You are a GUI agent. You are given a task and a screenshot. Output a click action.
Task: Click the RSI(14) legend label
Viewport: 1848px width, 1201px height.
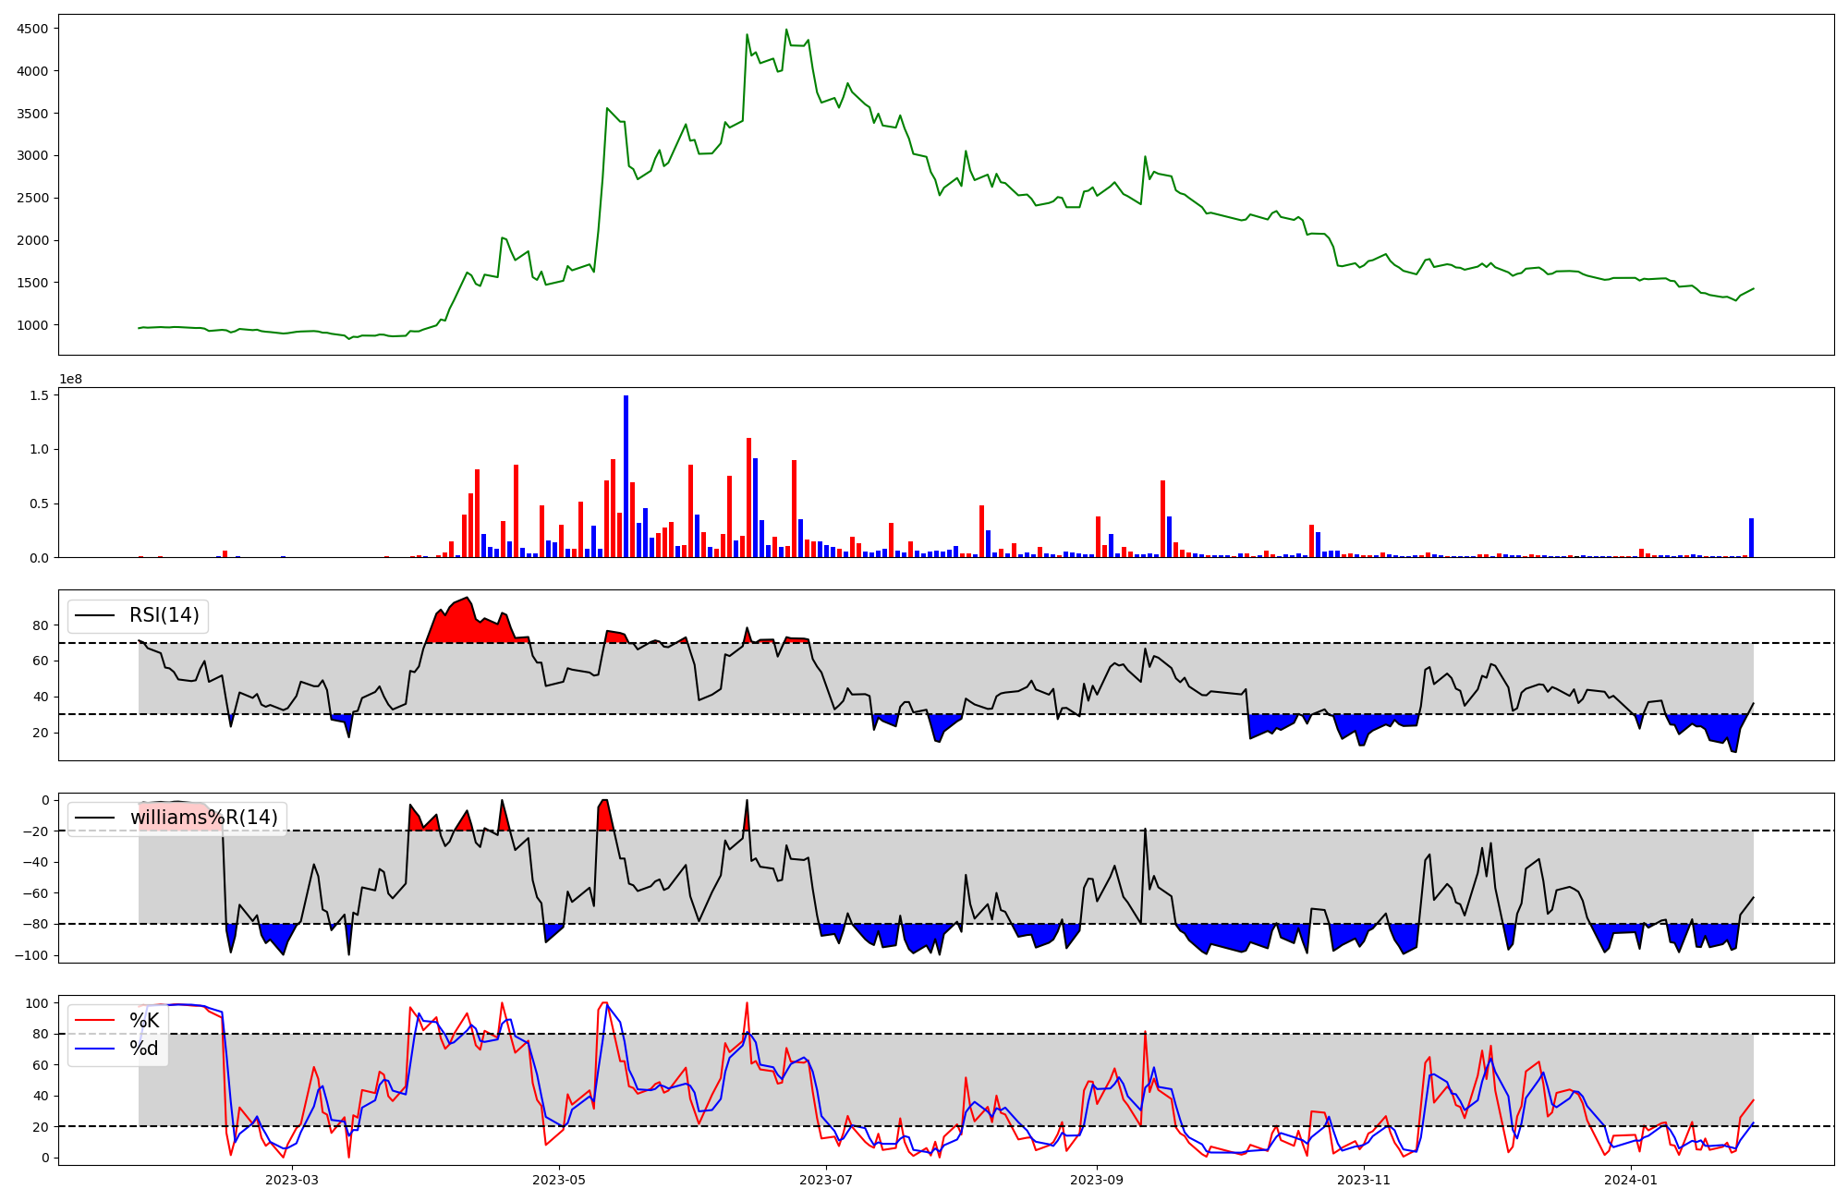(x=164, y=615)
